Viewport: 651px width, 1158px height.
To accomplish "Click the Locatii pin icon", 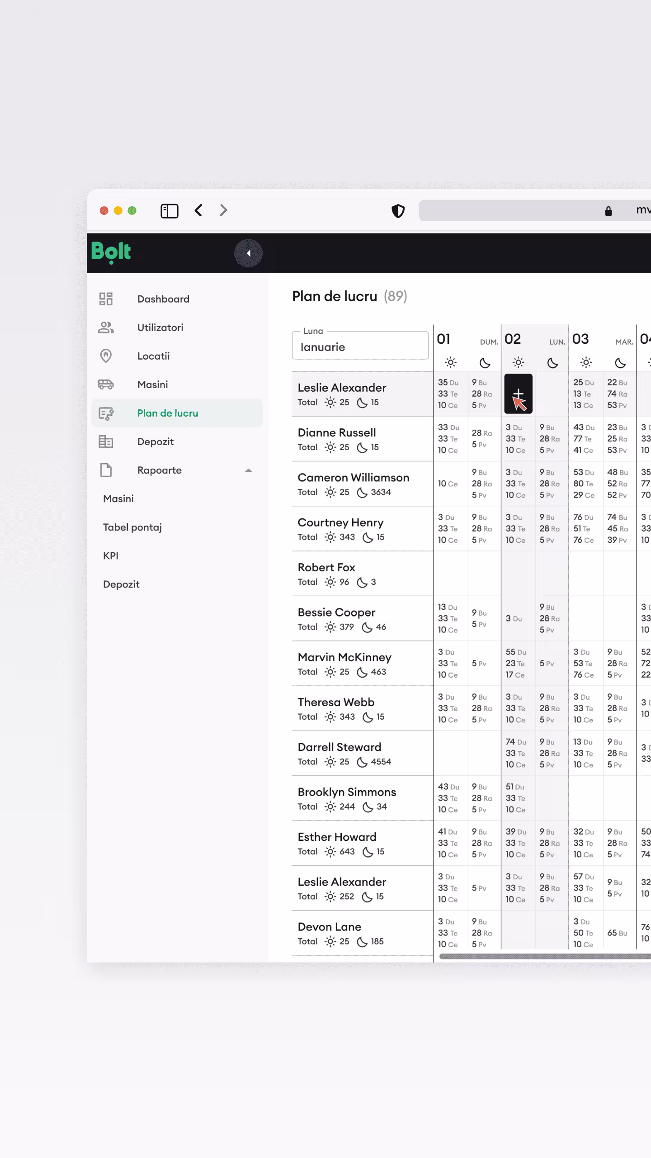I will tap(106, 356).
